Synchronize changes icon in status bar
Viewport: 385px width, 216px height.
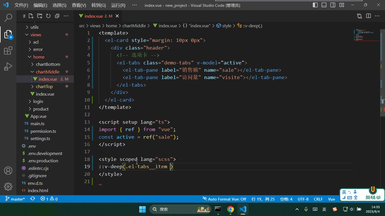[33, 199]
